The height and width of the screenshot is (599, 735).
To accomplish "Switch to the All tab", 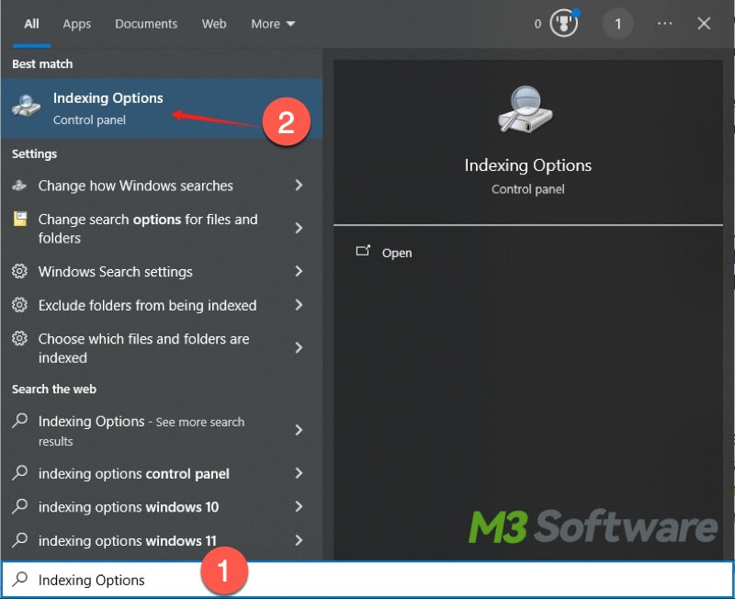I will (31, 24).
